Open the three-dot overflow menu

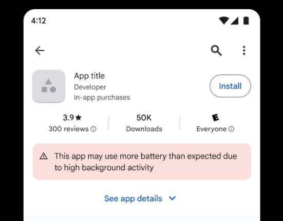point(244,50)
